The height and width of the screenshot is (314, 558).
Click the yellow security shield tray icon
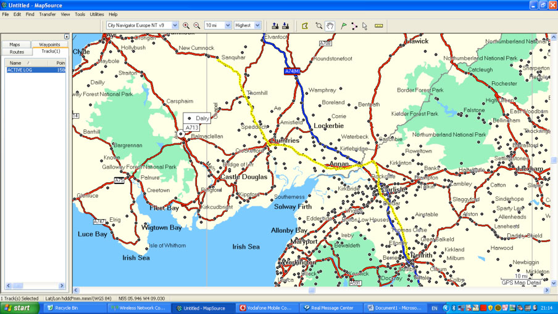tap(491, 308)
